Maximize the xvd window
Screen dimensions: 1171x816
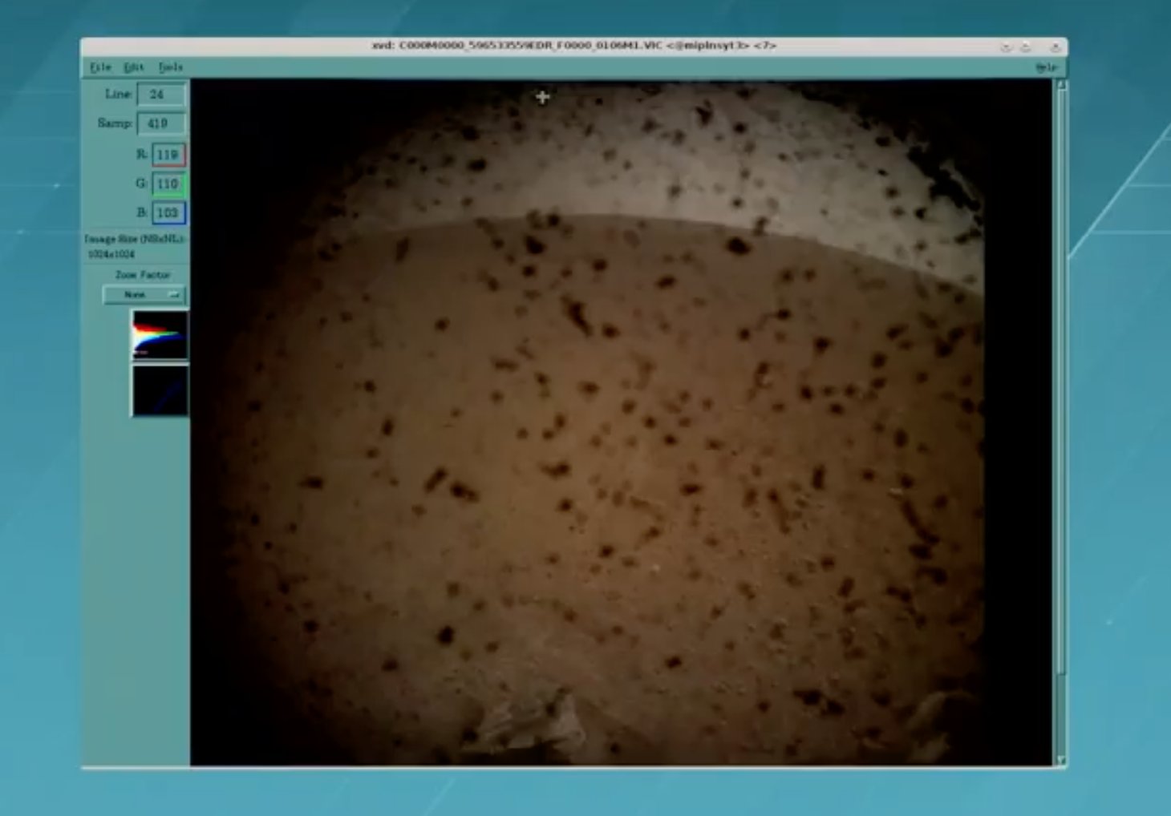[x=1026, y=47]
